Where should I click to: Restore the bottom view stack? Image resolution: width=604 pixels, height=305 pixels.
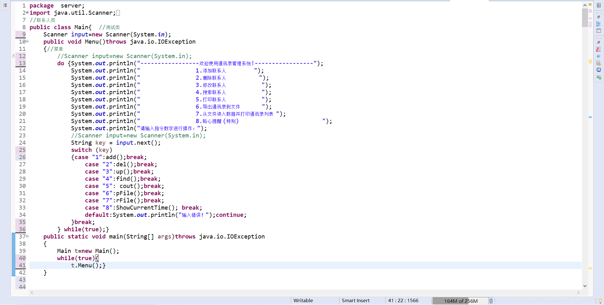click(599, 42)
